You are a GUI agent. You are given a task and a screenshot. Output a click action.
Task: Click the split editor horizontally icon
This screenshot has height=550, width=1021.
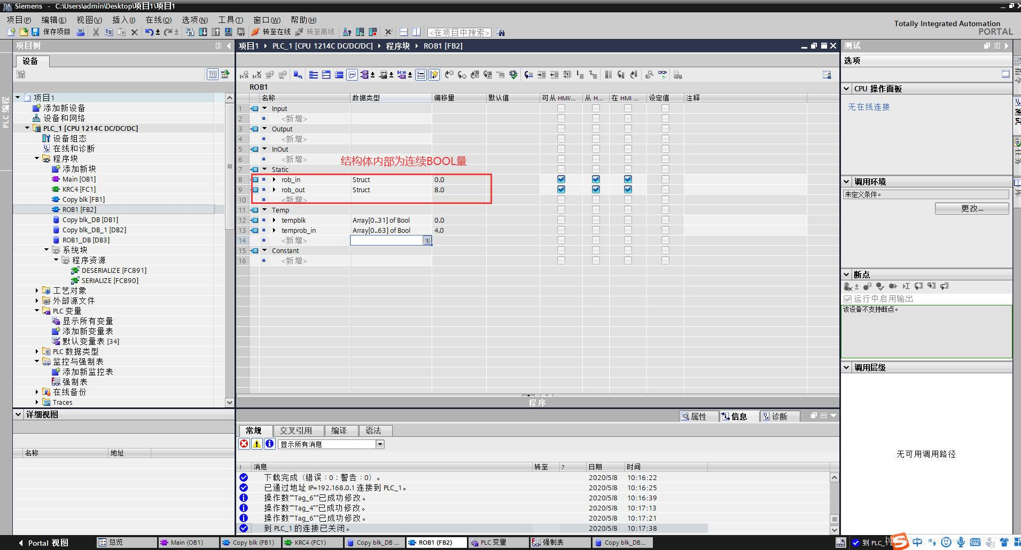[x=403, y=32]
